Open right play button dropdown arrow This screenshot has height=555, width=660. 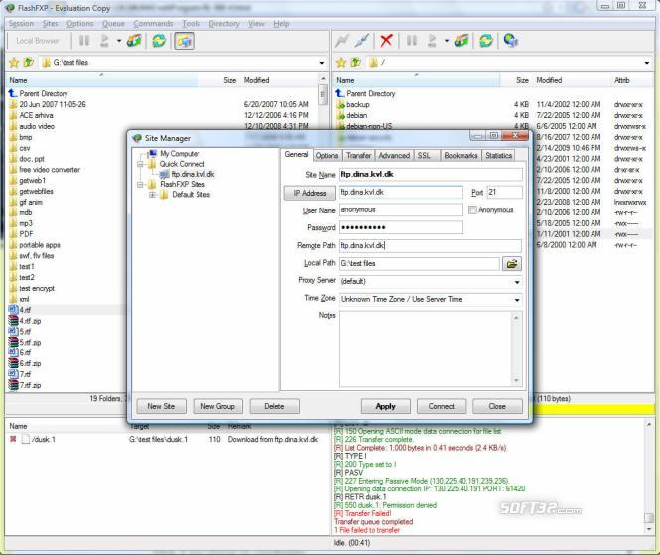pos(447,41)
